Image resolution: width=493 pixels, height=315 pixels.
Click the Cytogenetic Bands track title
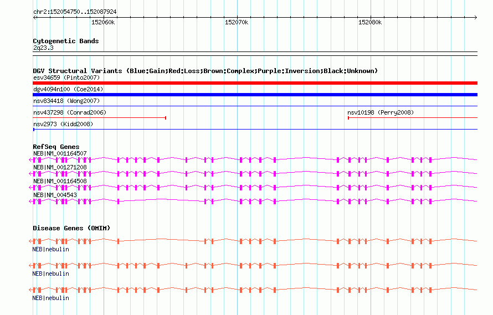click(66, 41)
